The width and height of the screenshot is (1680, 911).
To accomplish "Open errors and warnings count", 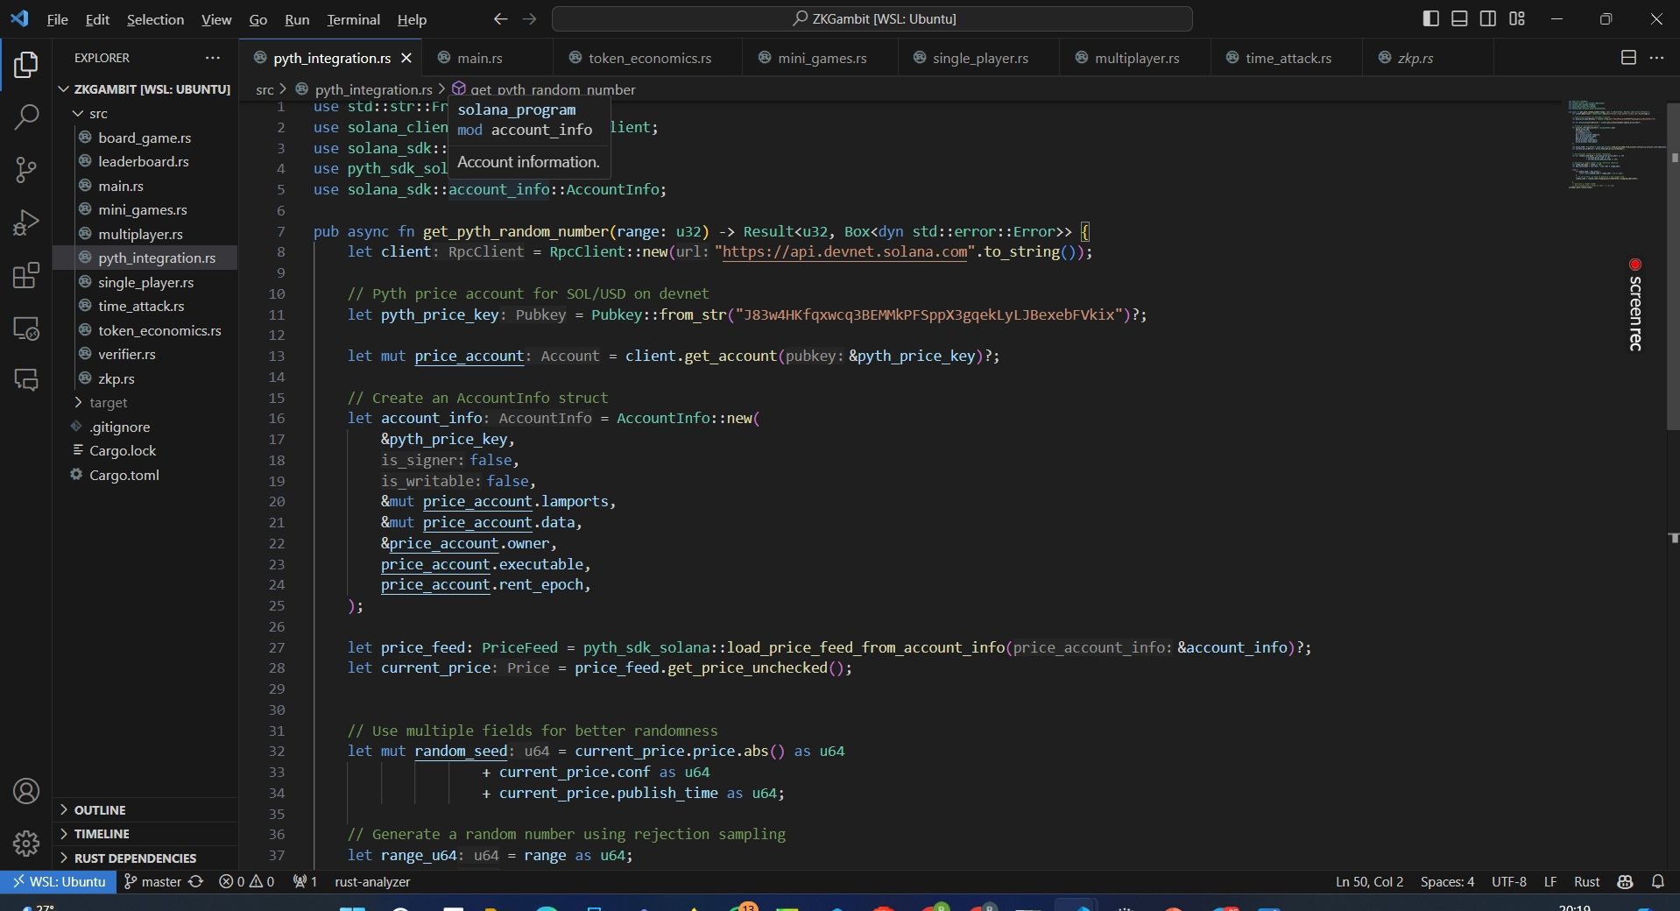I will [x=246, y=882].
